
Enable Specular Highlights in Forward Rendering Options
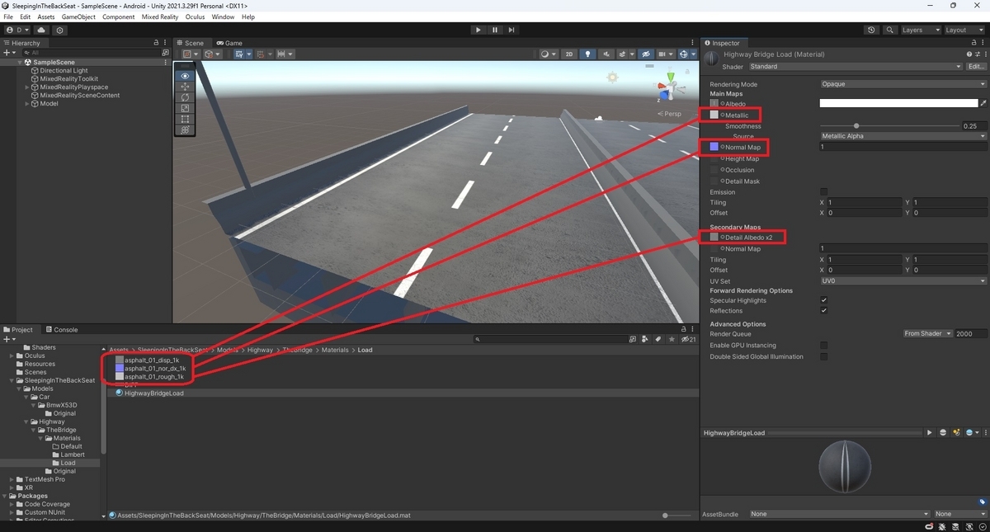pos(823,300)
